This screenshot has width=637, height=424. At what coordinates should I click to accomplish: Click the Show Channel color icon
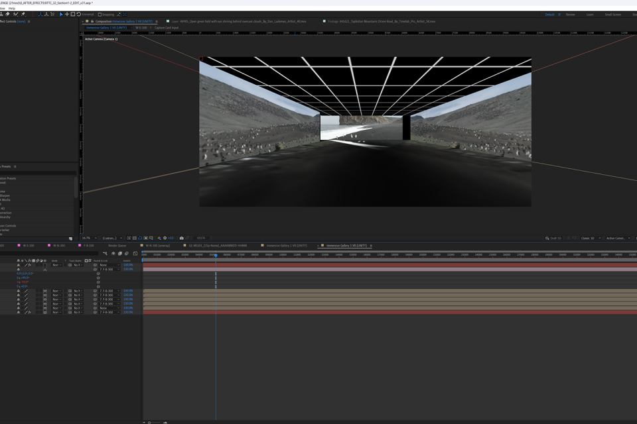point(159,238)
